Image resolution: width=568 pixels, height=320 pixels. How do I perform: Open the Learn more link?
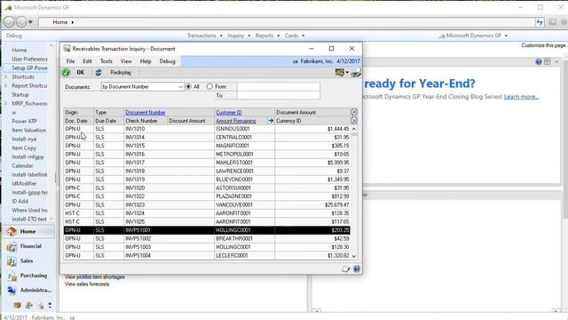pos(521,97)
